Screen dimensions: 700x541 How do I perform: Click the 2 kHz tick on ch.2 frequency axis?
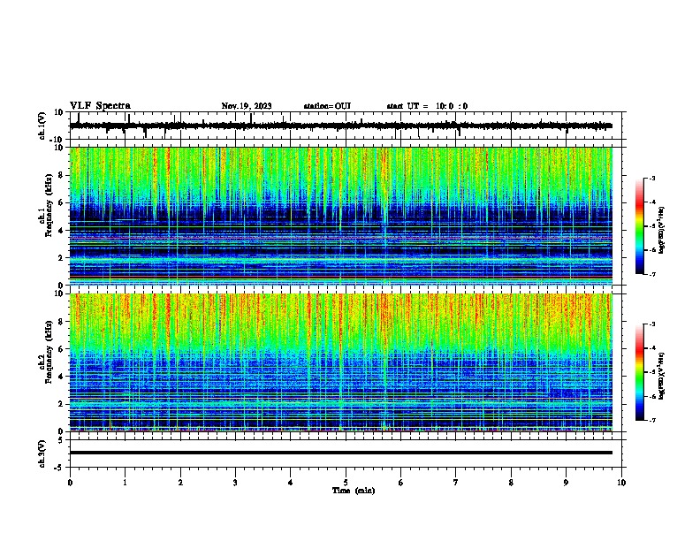[61, 404]
